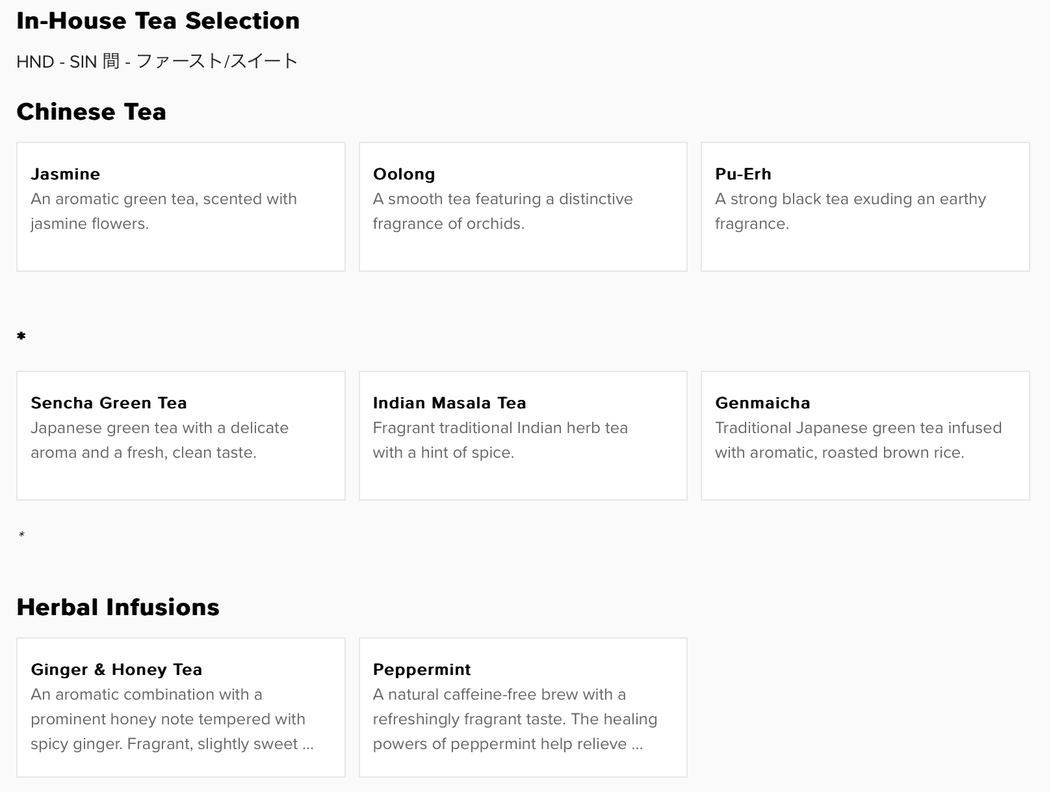The image size is (1053, 792).
Task: Click the Pu-Erh heading text
Action: click(743, 174)
